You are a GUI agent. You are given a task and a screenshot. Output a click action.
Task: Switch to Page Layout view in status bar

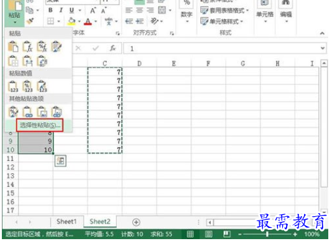(x=208, y=234)
